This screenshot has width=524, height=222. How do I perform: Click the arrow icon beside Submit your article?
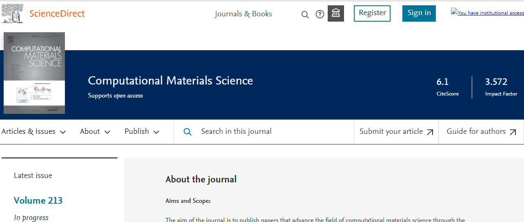coord(430,132)
